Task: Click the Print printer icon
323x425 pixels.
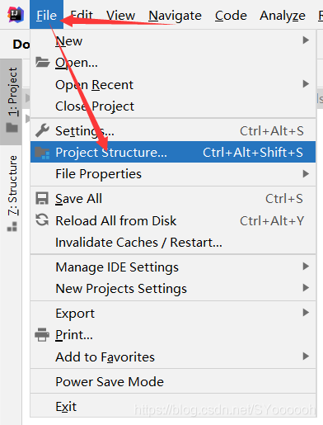Action: 42,335
